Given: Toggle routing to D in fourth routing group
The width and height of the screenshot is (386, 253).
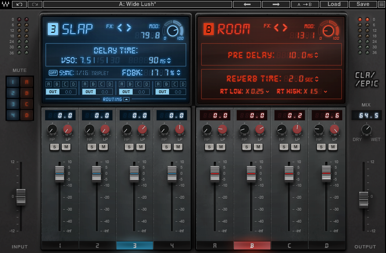Looking at the screenshot, I should coord(183,84).
